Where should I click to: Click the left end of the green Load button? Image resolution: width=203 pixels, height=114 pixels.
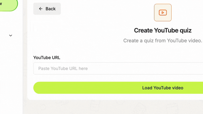[x=39, y=88]
